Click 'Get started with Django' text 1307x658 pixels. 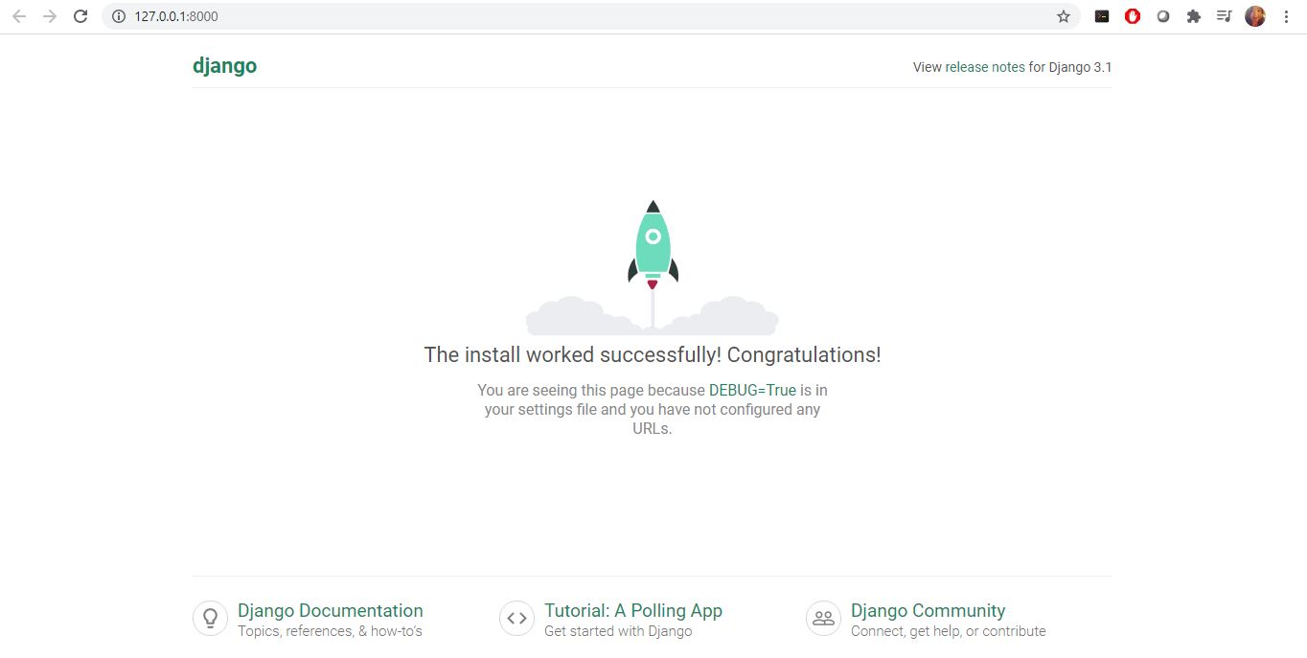click(x=618, y=631)
